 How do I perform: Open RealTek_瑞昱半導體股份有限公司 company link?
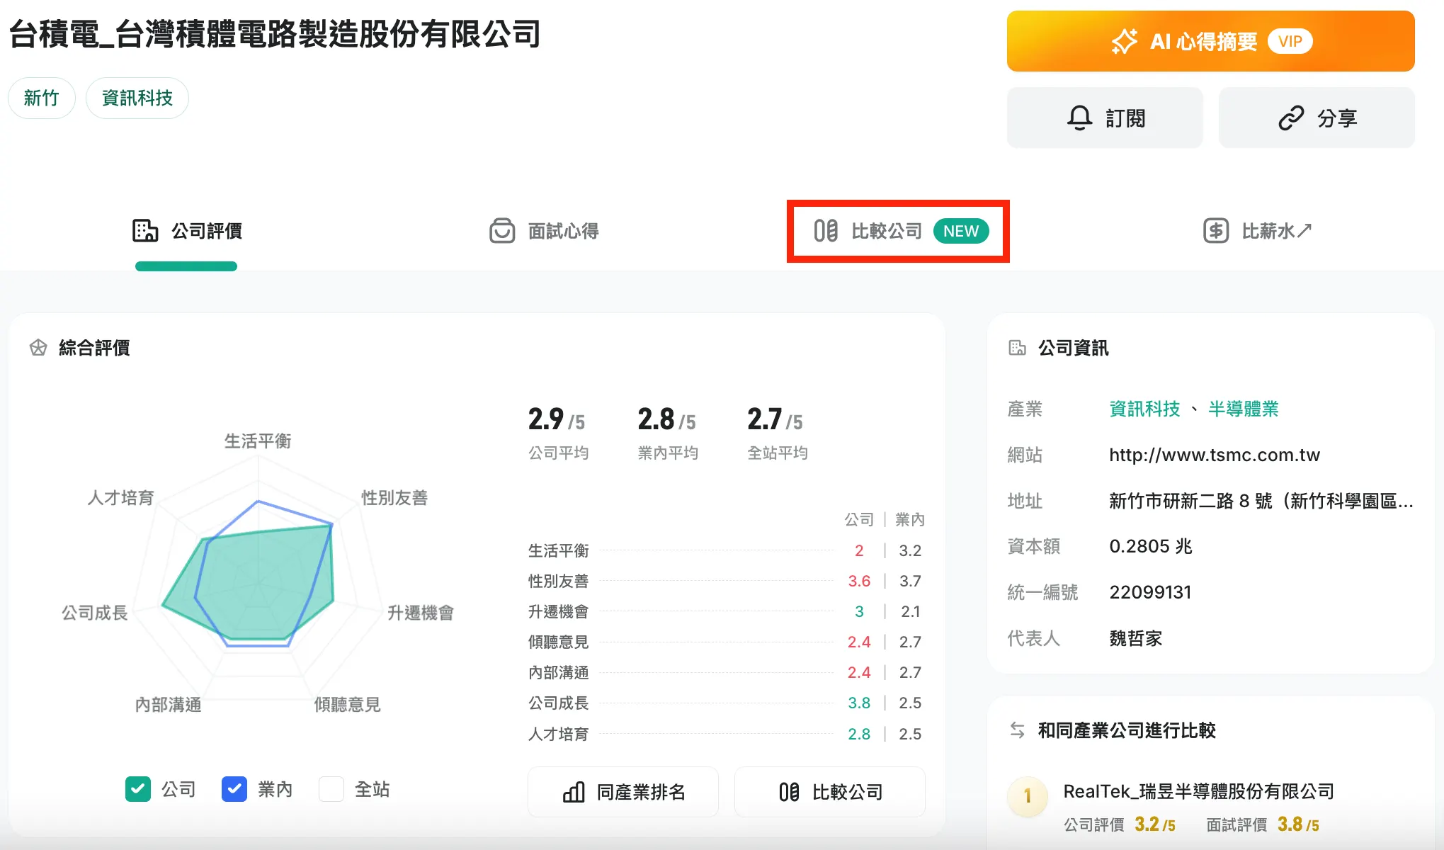1199,791
